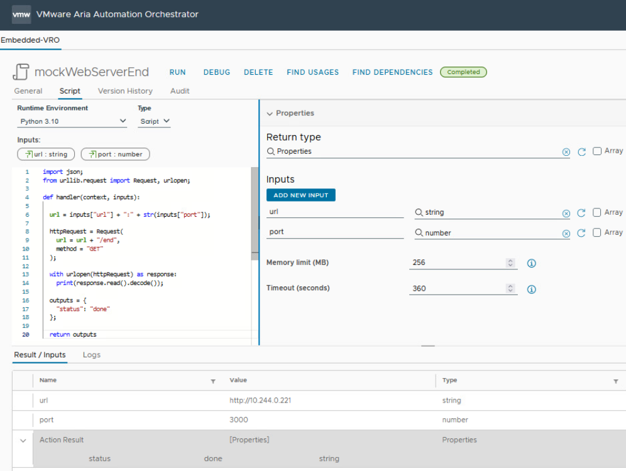The image size is (626, 471).
Task: Click the port input name field
Action: coord(335,232)
